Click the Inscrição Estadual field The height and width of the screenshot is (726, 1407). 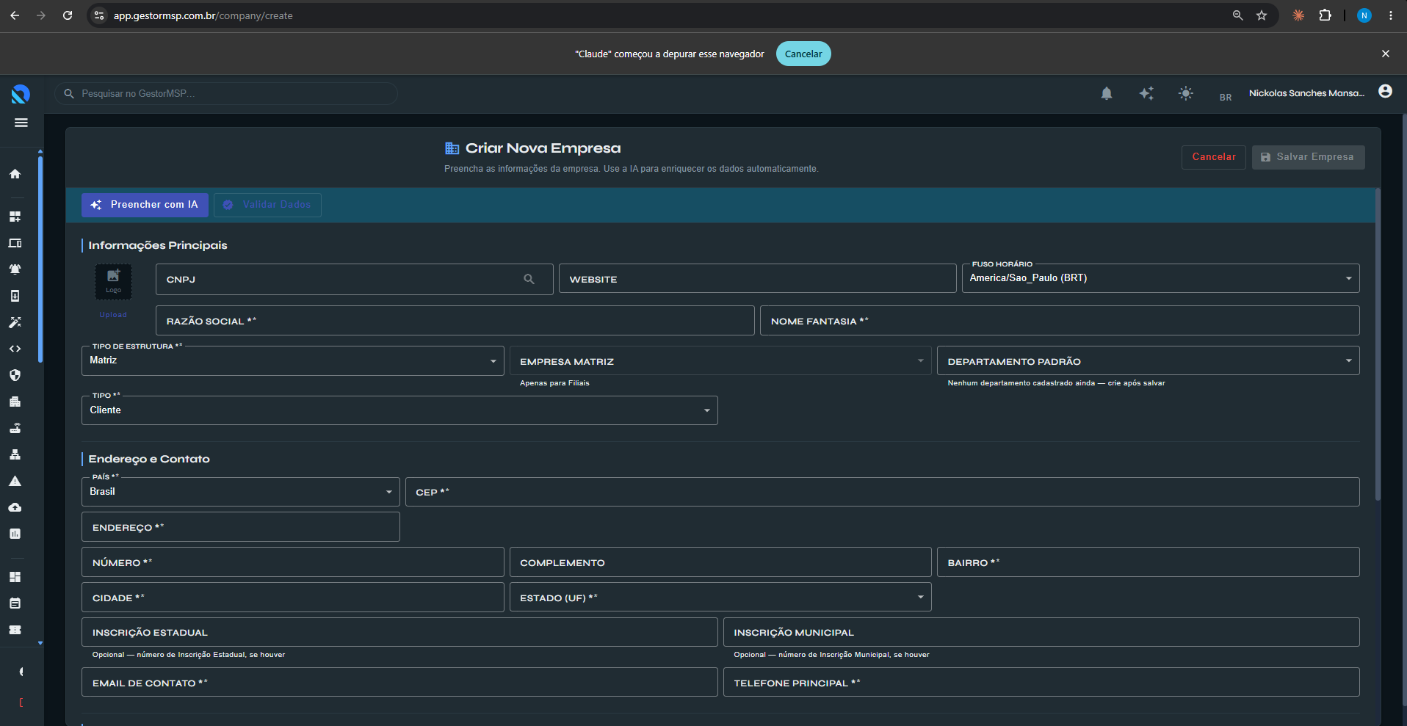tap(399, 632)
